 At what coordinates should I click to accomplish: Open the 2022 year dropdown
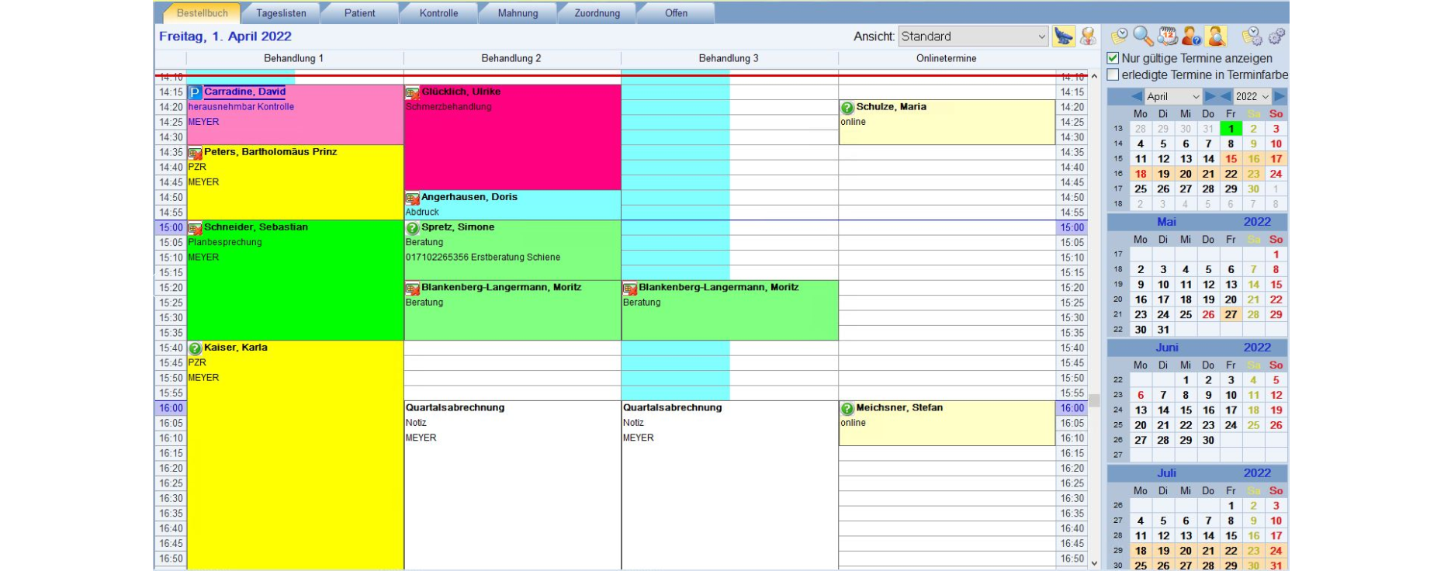(1252, 96)
